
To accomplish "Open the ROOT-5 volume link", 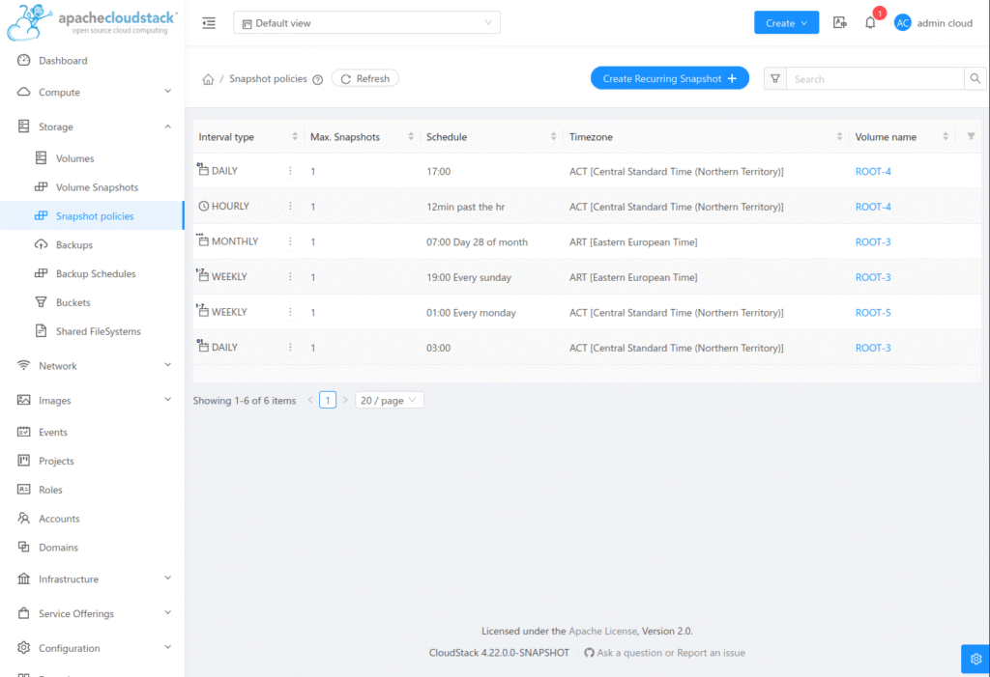I will (873, 313).
